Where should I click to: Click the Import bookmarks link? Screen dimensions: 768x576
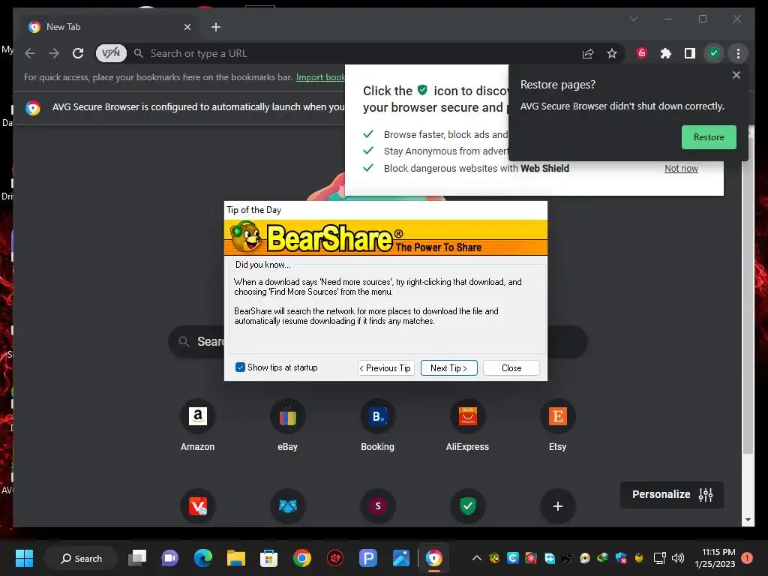321,77
